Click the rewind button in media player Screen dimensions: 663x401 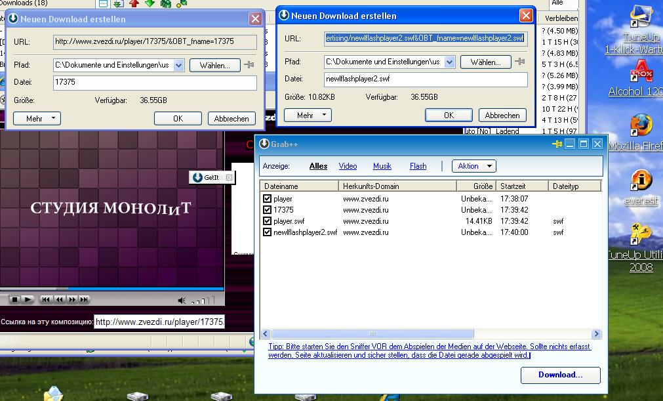pos(59,300)
